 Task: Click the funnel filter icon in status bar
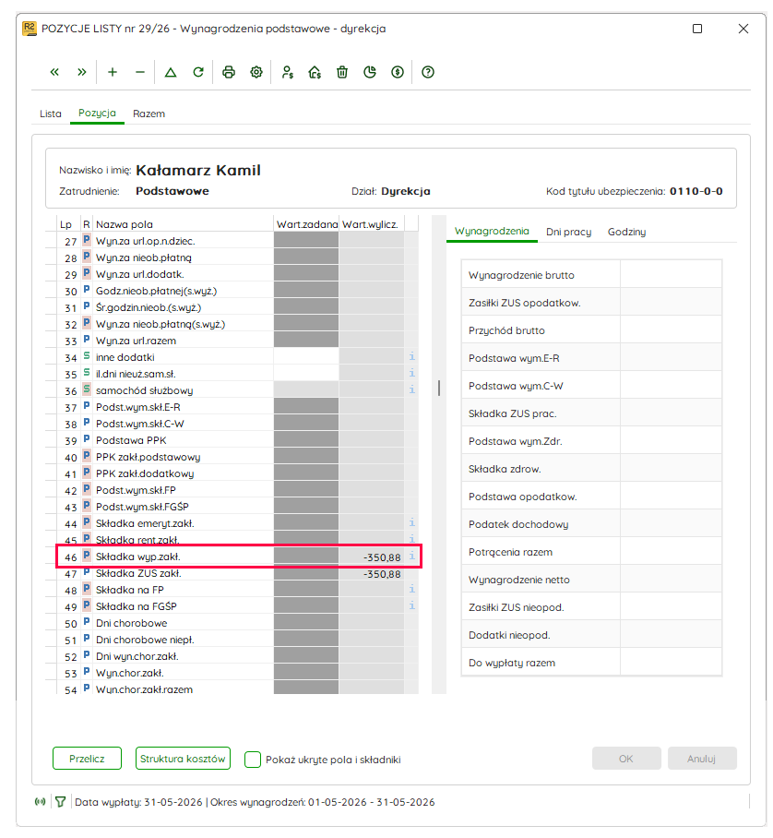tap(60, 802)
